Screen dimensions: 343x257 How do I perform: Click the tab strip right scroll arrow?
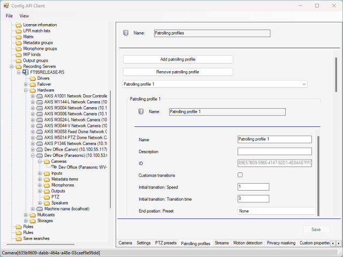point(339,244)
